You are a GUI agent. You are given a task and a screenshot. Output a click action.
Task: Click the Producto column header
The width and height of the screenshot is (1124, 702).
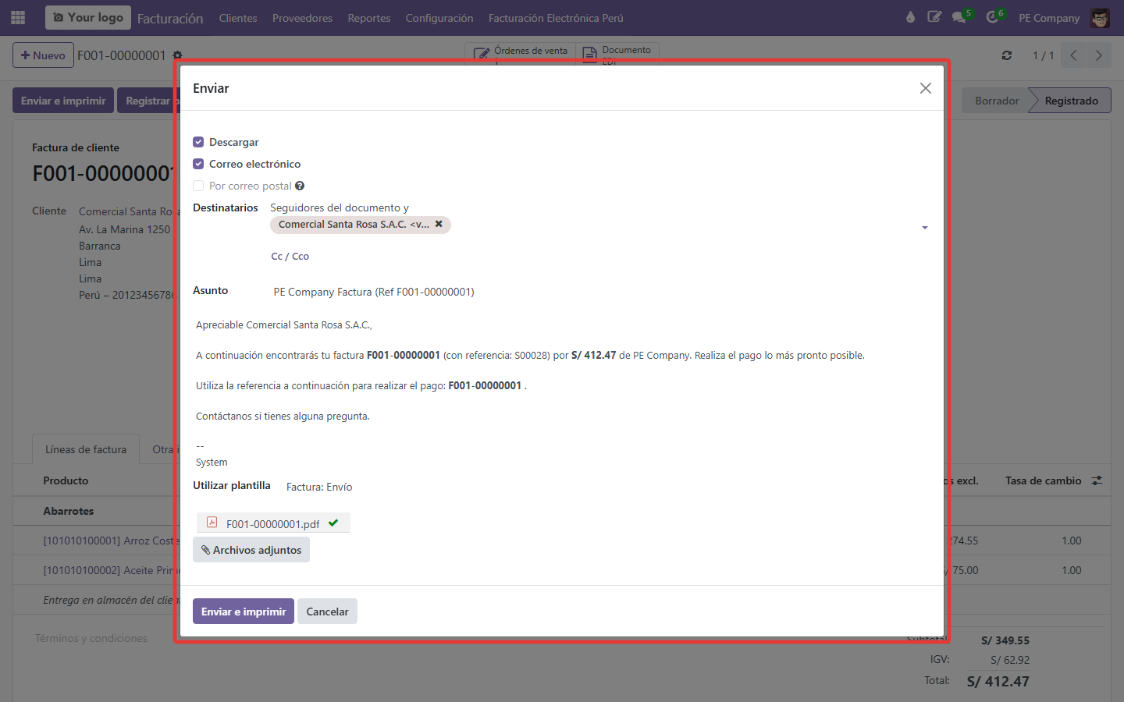[x=66, y=480]
